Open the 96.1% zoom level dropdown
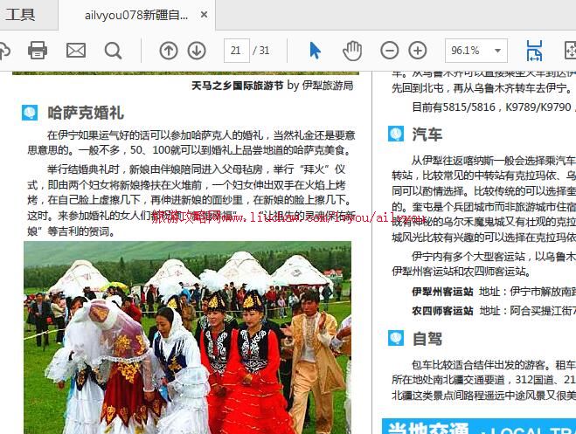Image resolution: width=576 pixels, height=434 pixels. (475, 51)
